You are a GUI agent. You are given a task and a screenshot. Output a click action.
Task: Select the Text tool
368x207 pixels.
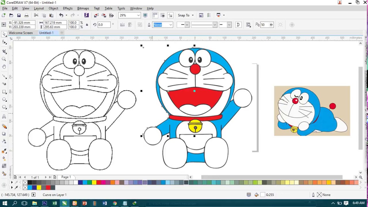(4, 116)
